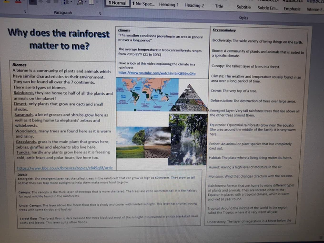Select the rainforest waterfall photo
The height and width of the screenshot is (243, 324).
188,139
